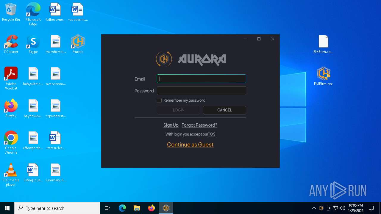The image size is (381, 214).
Task: Open Task View in taskbar
Action: [107, 208]
